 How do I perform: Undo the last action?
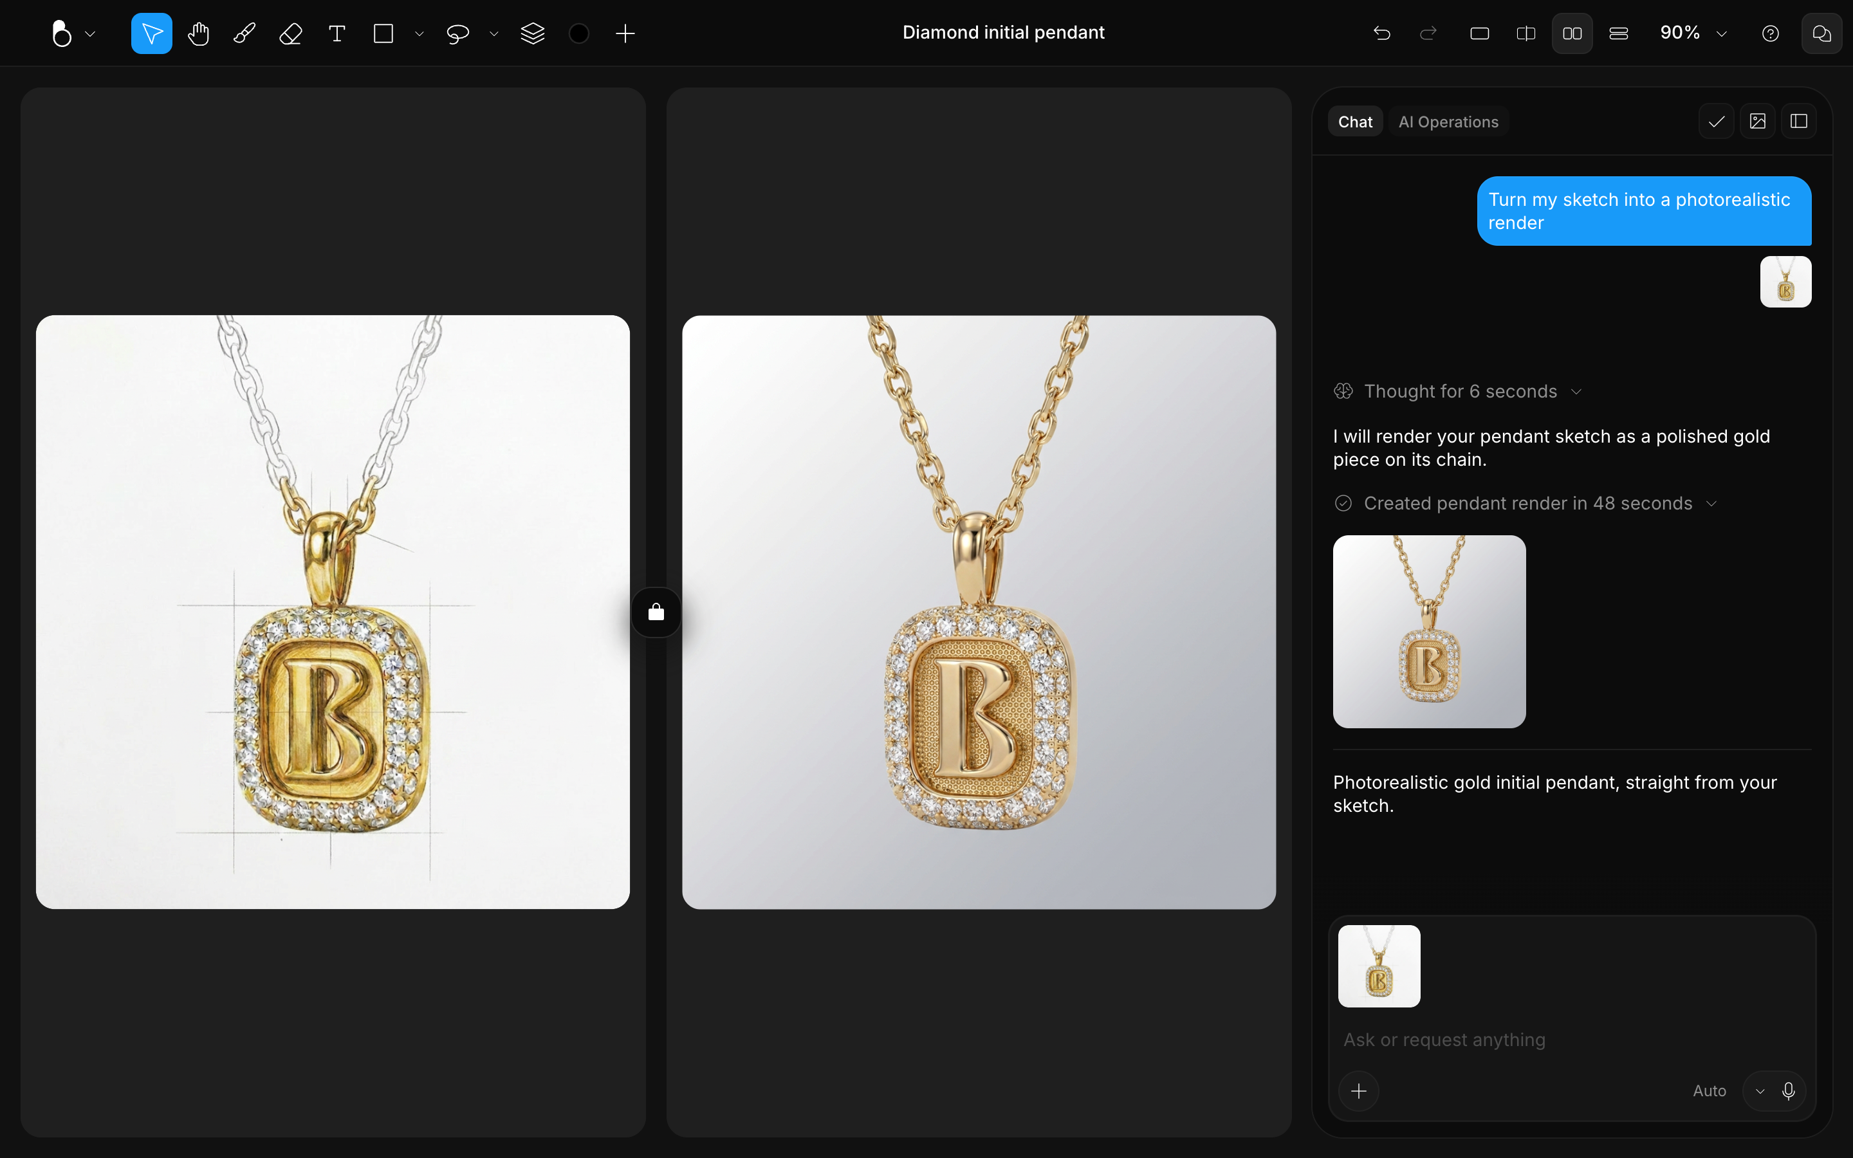(1382, 33)
